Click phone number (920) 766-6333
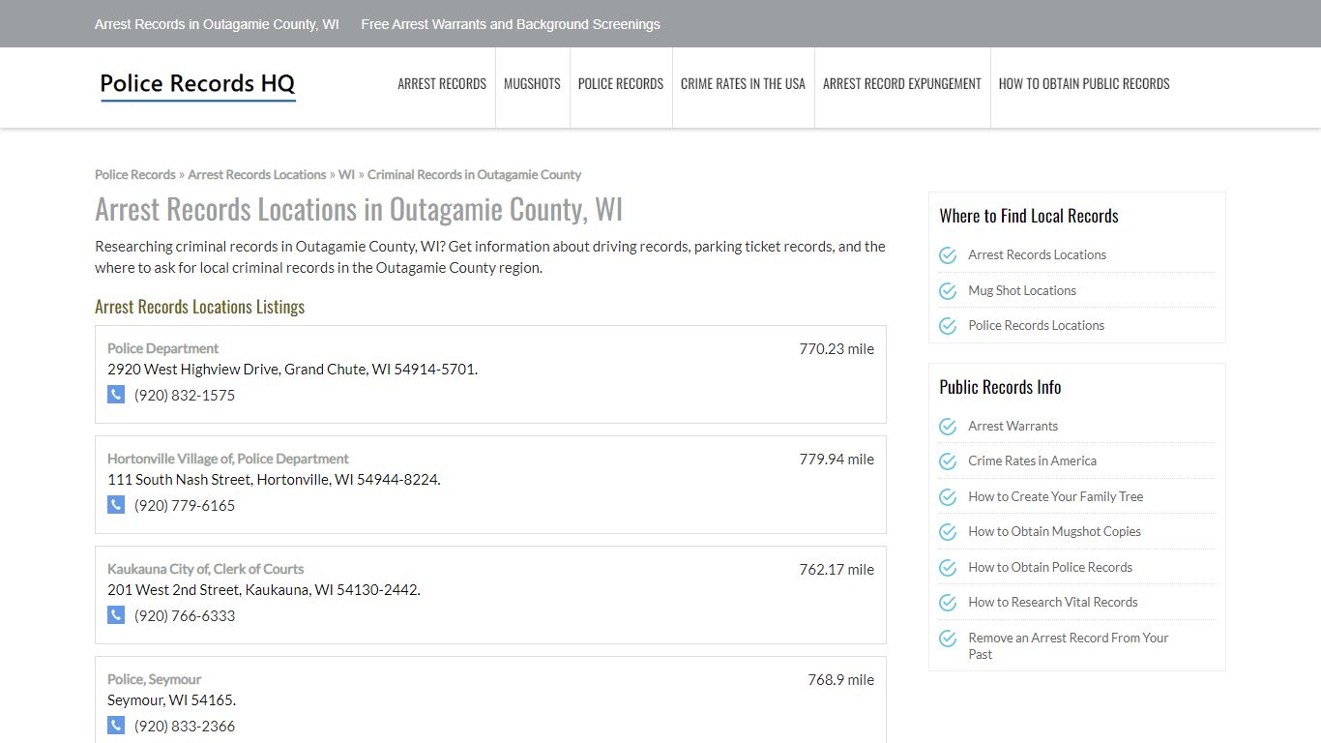Viewport: 1321px width, 743px height. pos(185,615)
